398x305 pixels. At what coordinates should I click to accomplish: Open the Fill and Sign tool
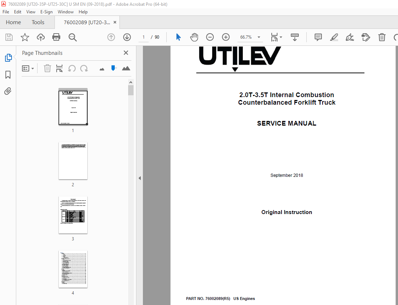(350, 37)
